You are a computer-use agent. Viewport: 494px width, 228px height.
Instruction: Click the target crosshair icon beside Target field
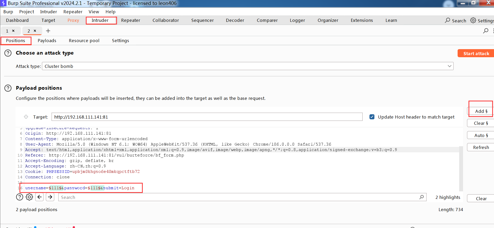coord(26,117)
